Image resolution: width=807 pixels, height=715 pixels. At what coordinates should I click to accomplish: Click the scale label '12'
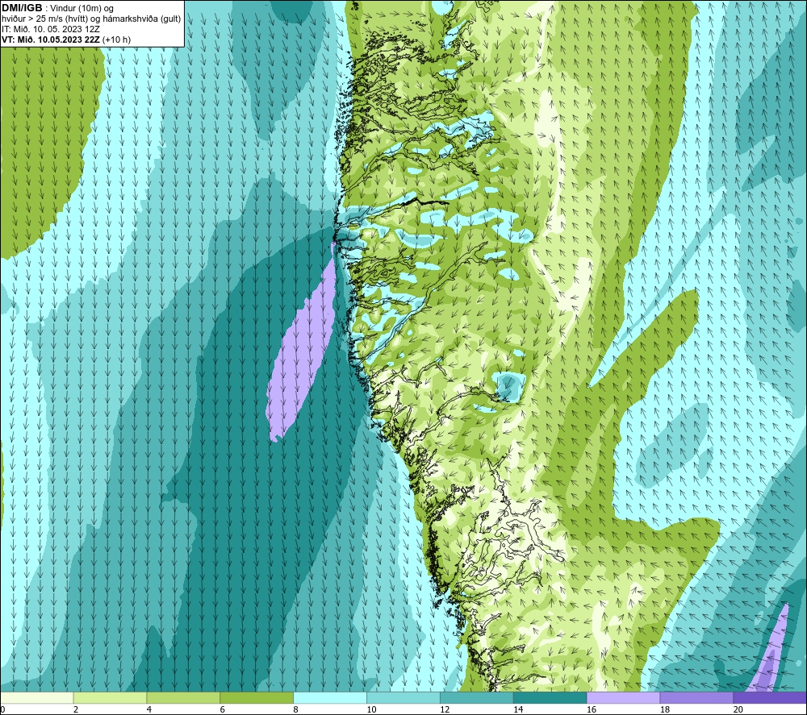445,709
